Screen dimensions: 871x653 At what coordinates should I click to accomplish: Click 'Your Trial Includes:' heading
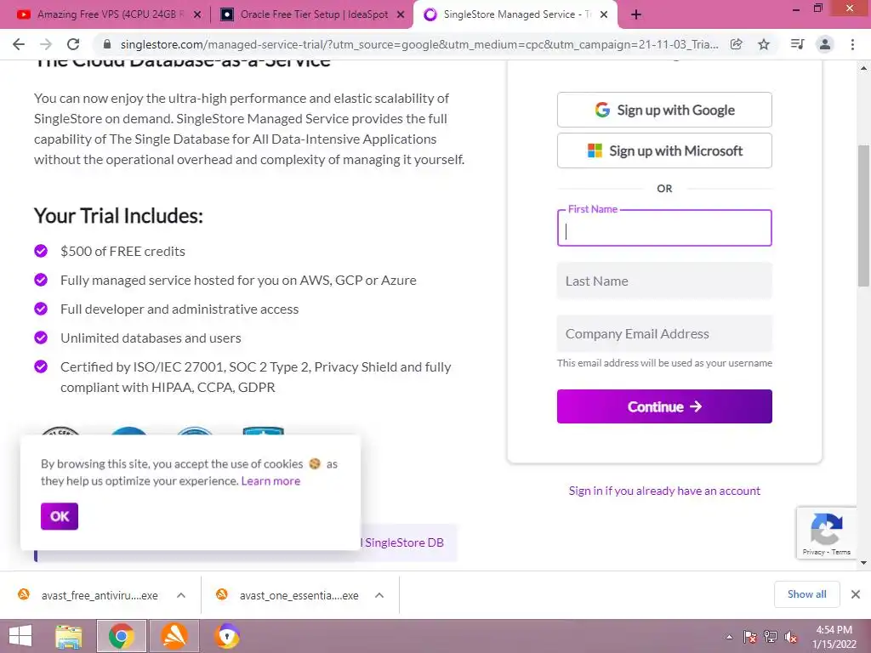click(118, 215)
